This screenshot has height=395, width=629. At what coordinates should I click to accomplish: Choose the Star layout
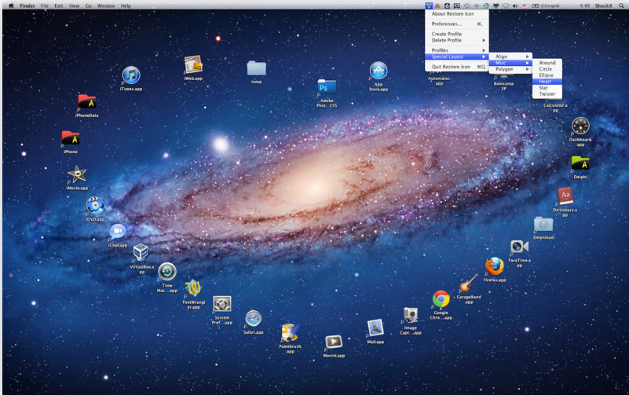coord(547,87)
